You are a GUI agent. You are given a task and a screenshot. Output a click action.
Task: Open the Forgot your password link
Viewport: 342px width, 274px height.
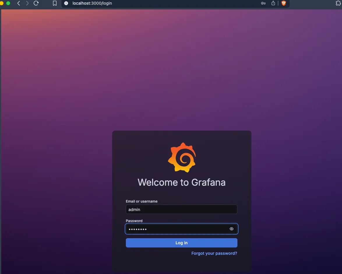pyautogui.click(x=214, y=253)
